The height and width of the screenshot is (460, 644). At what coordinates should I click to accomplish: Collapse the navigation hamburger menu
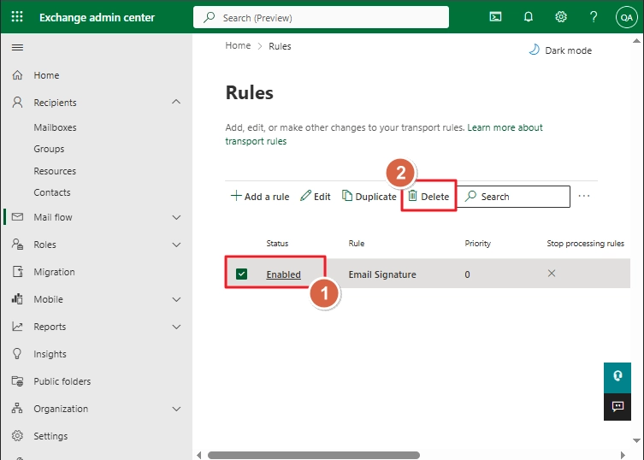[x=17, y=48]
